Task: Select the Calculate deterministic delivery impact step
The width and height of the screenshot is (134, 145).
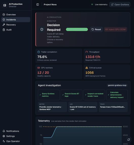Action: pos(117,95)
